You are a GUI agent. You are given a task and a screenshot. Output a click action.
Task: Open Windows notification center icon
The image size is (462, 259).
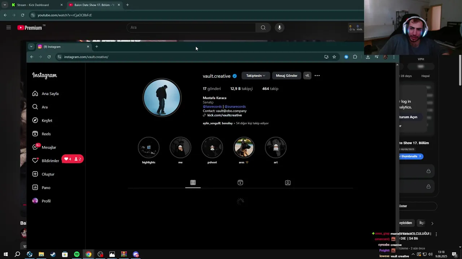455,254
